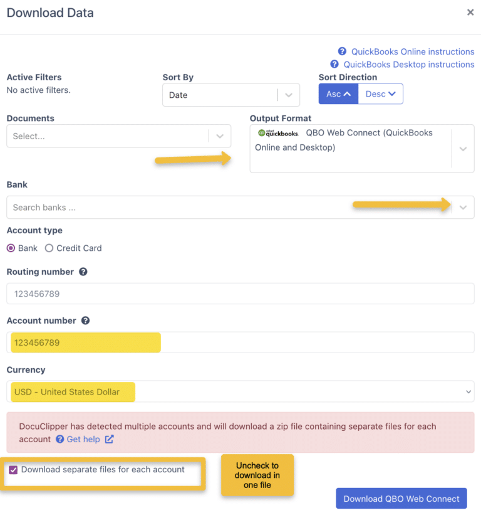
Task: Click Download QBO Web Connect
Action: 401,498
